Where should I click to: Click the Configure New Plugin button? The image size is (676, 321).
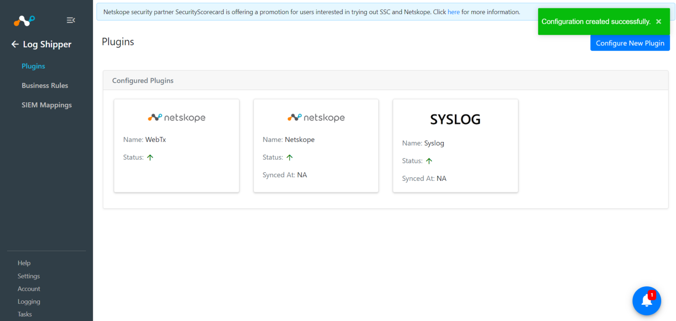pos(630,43)
